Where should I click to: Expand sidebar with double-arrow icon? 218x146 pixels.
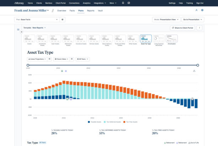coord(21,32)
